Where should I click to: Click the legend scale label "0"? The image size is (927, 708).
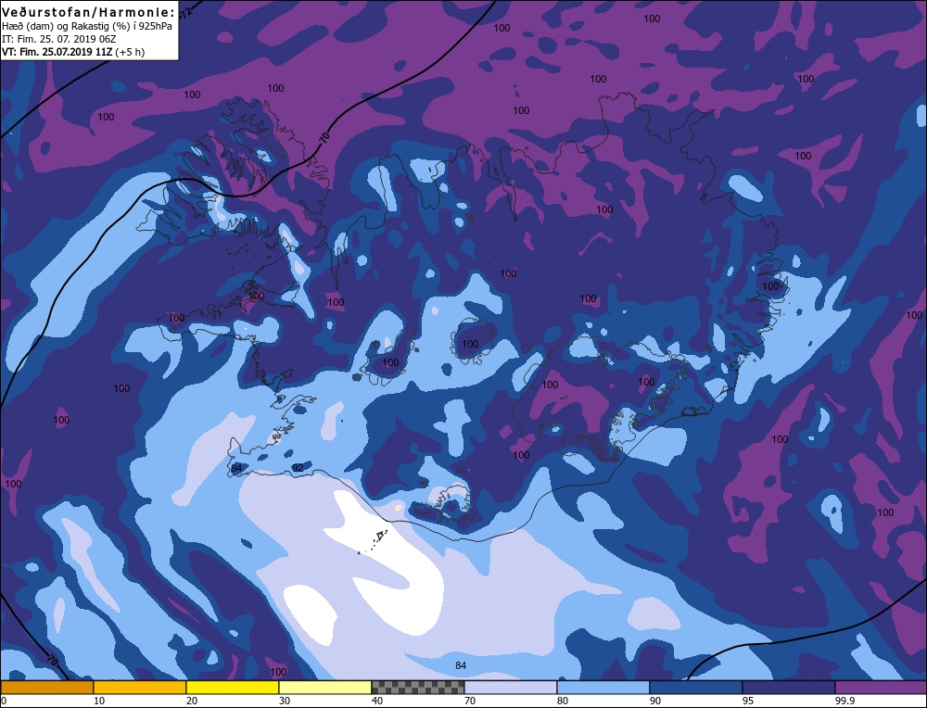tap(4, 701)
